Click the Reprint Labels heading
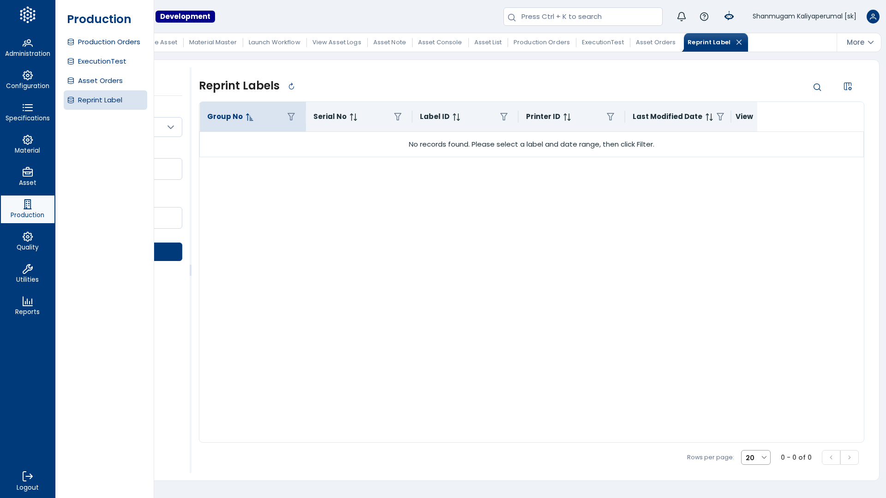Screen dimensions: 886x498 click(239, 86)
